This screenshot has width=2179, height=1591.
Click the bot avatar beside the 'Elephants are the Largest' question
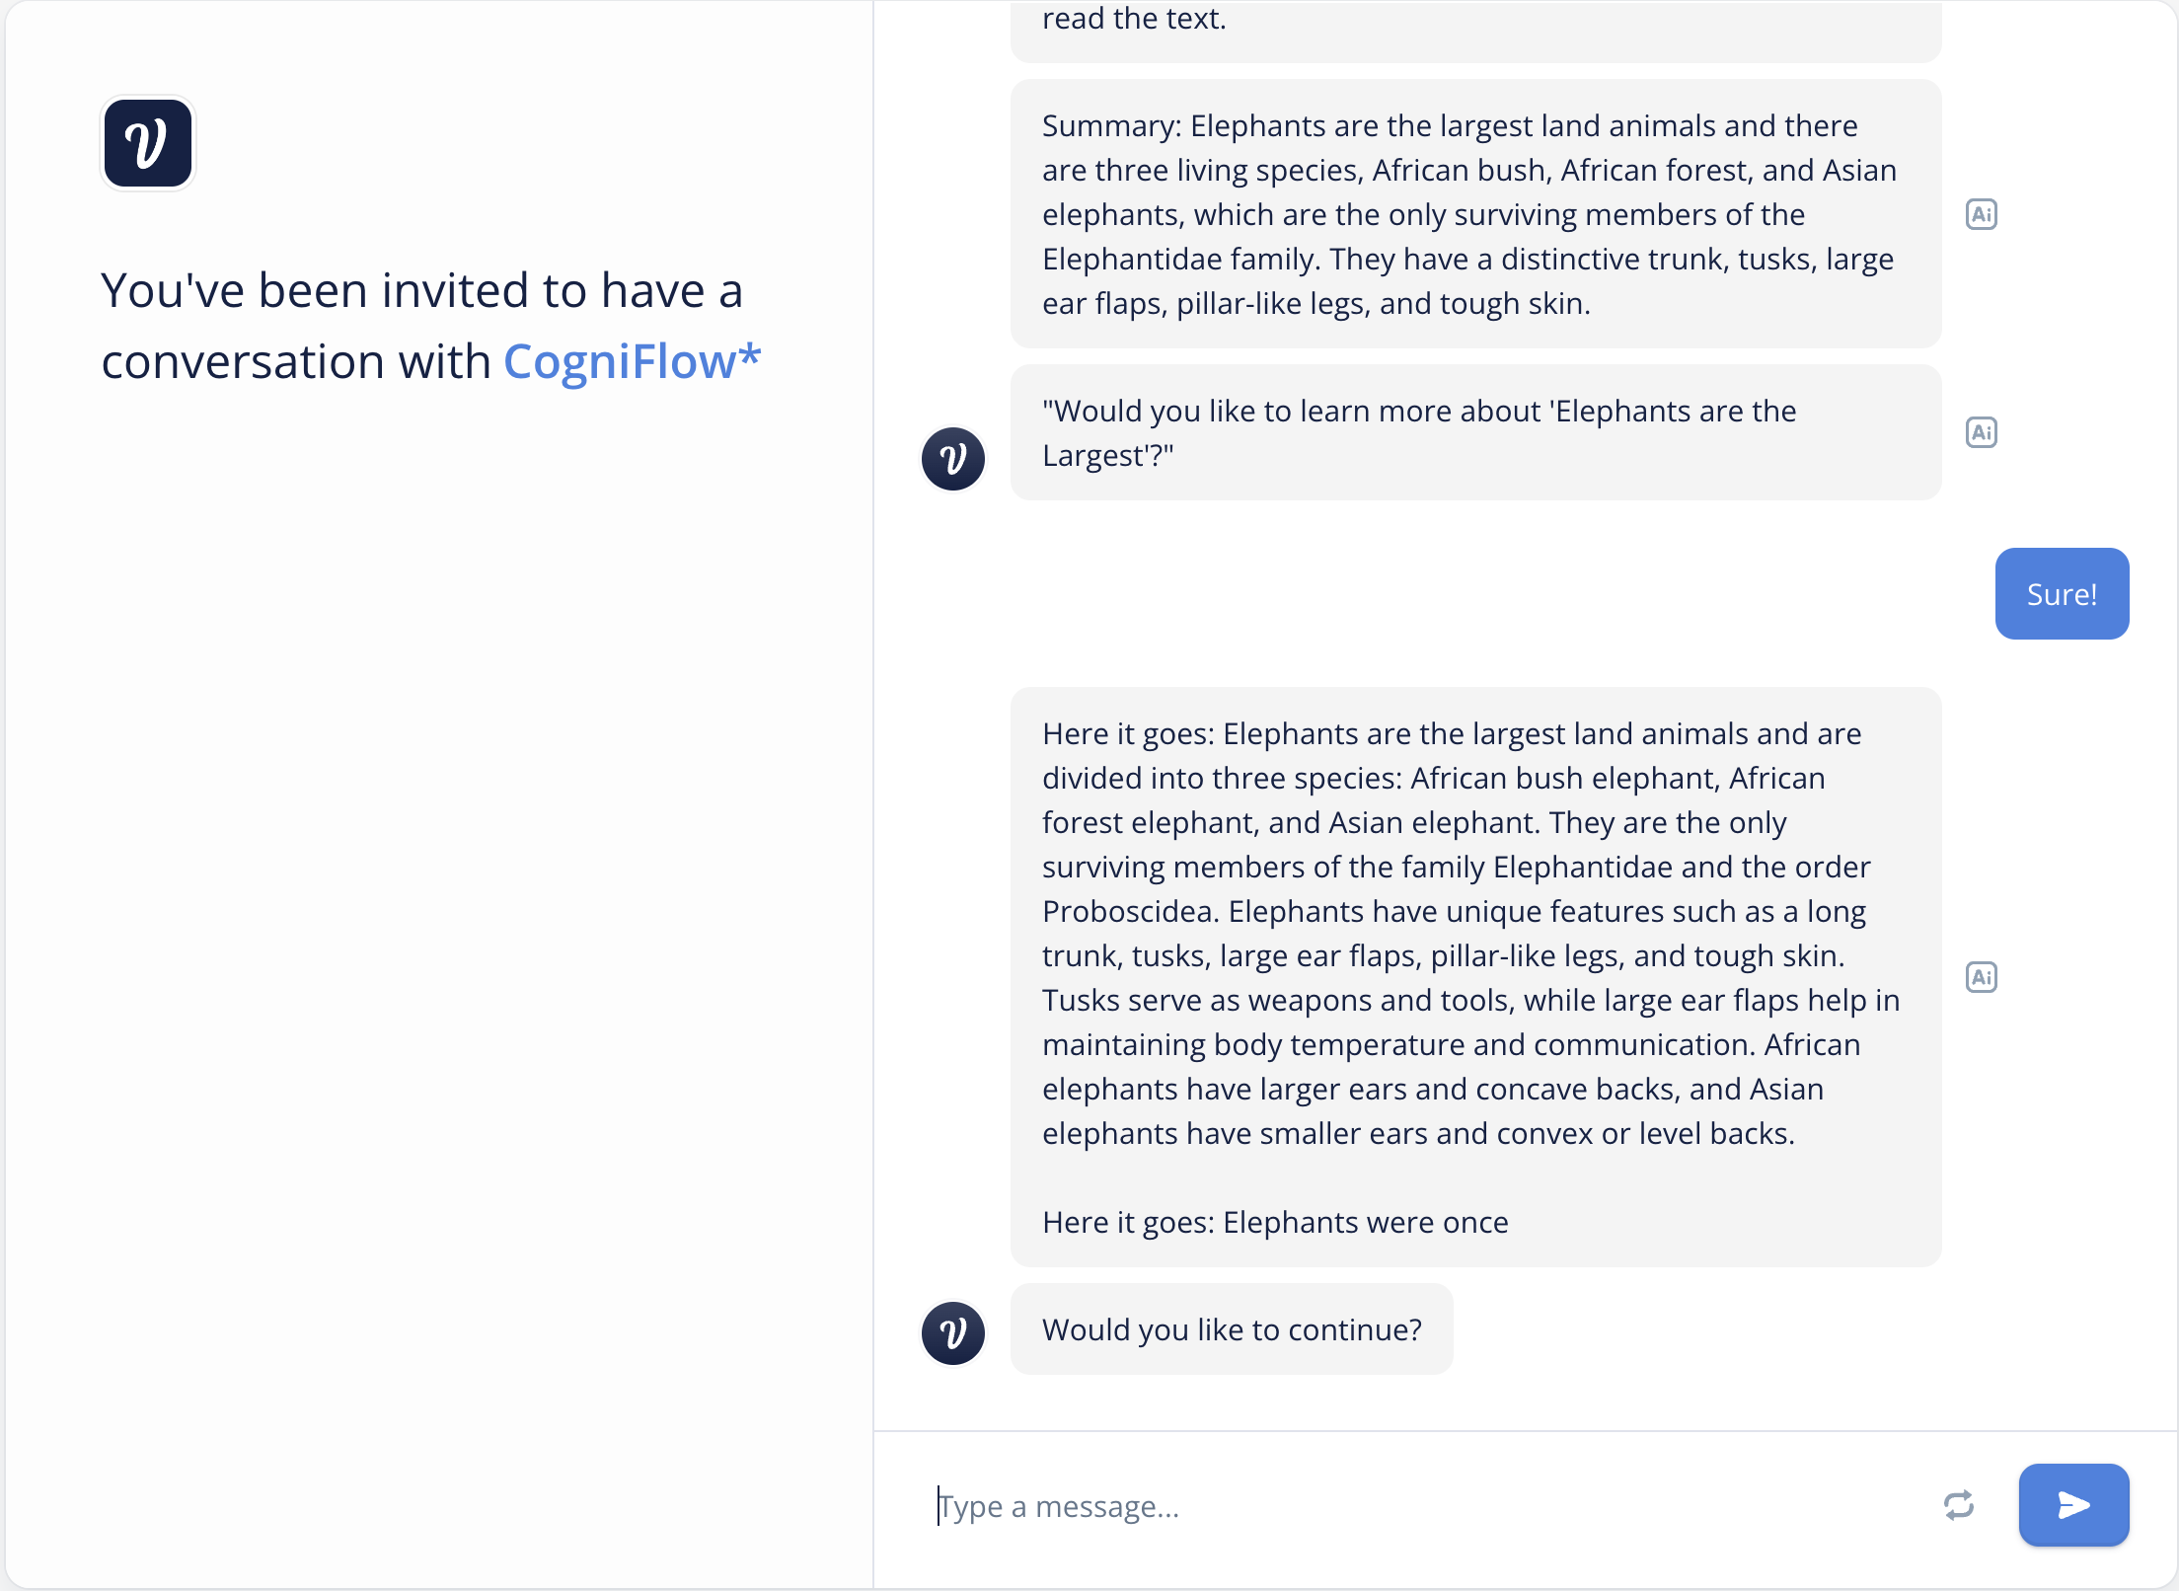coord(952,459)
